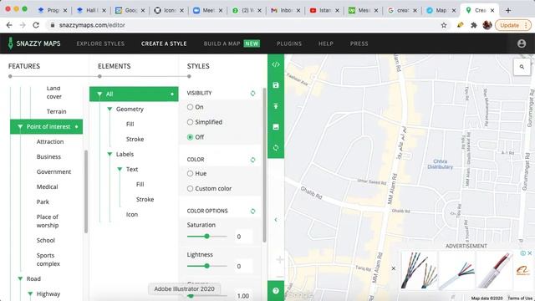
Task: Open Chrome profile avatar
Action: (x=487, y=25)
